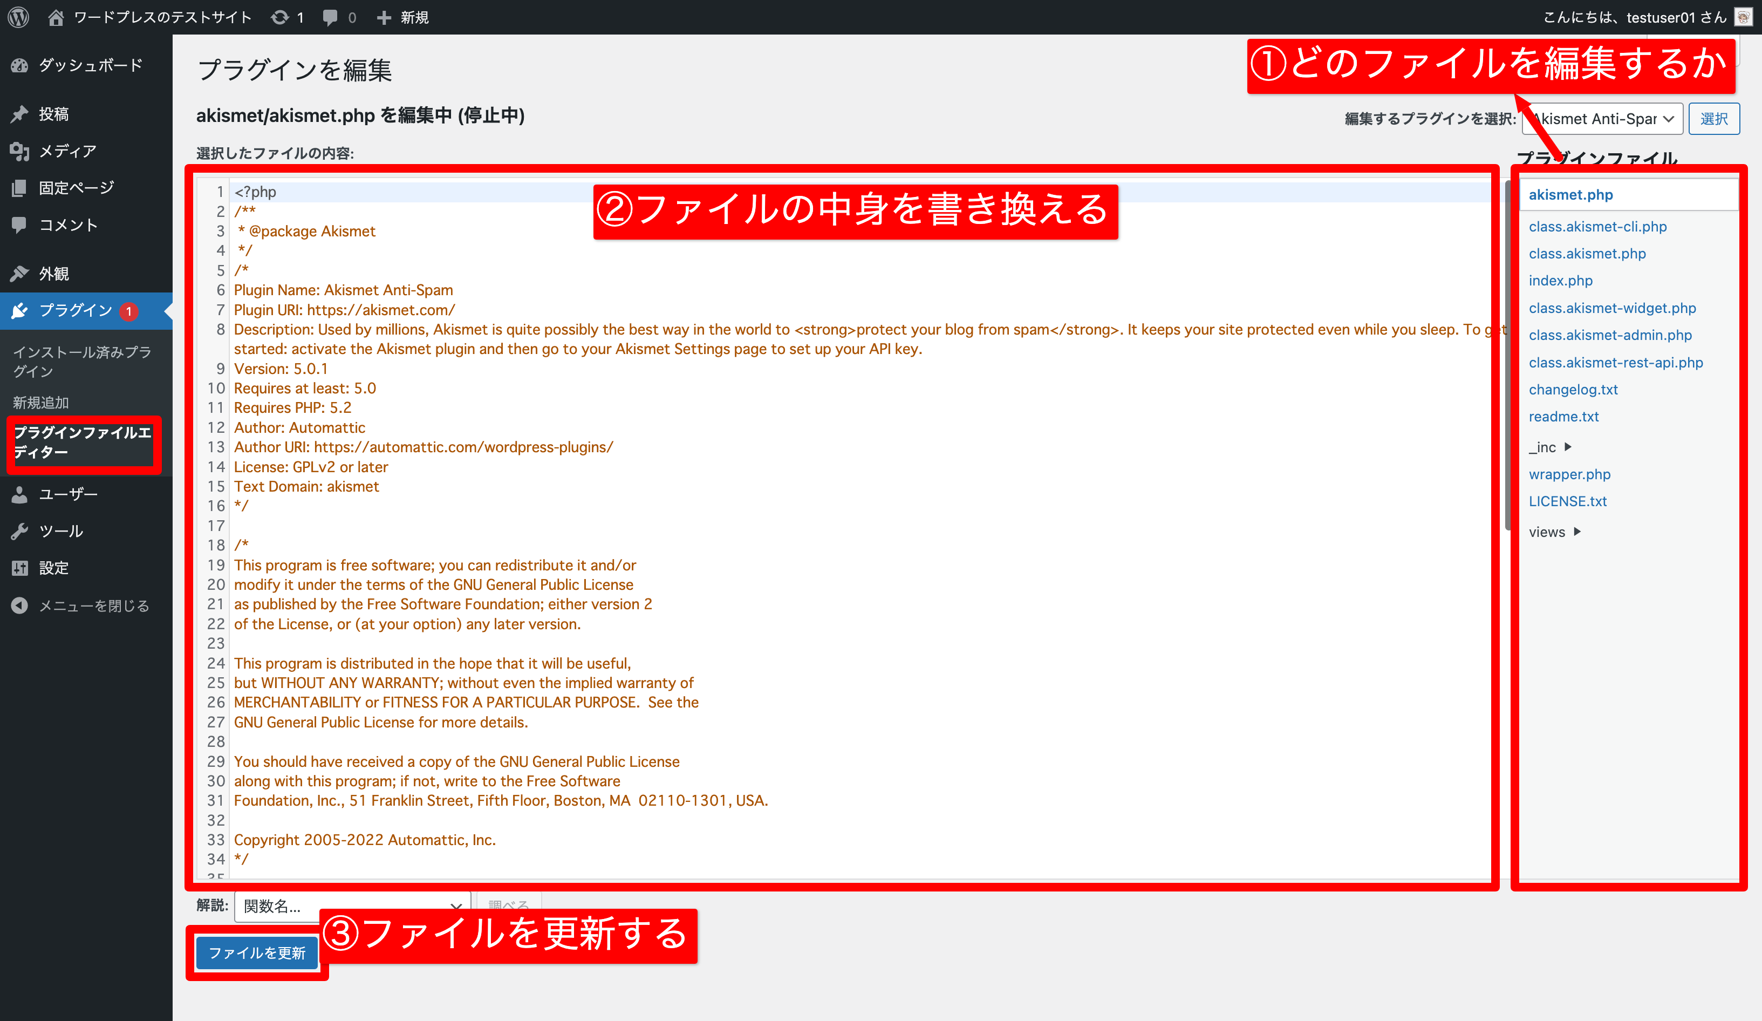
Task: Open comments bubble in admin bar
Action: click(340, 17)
